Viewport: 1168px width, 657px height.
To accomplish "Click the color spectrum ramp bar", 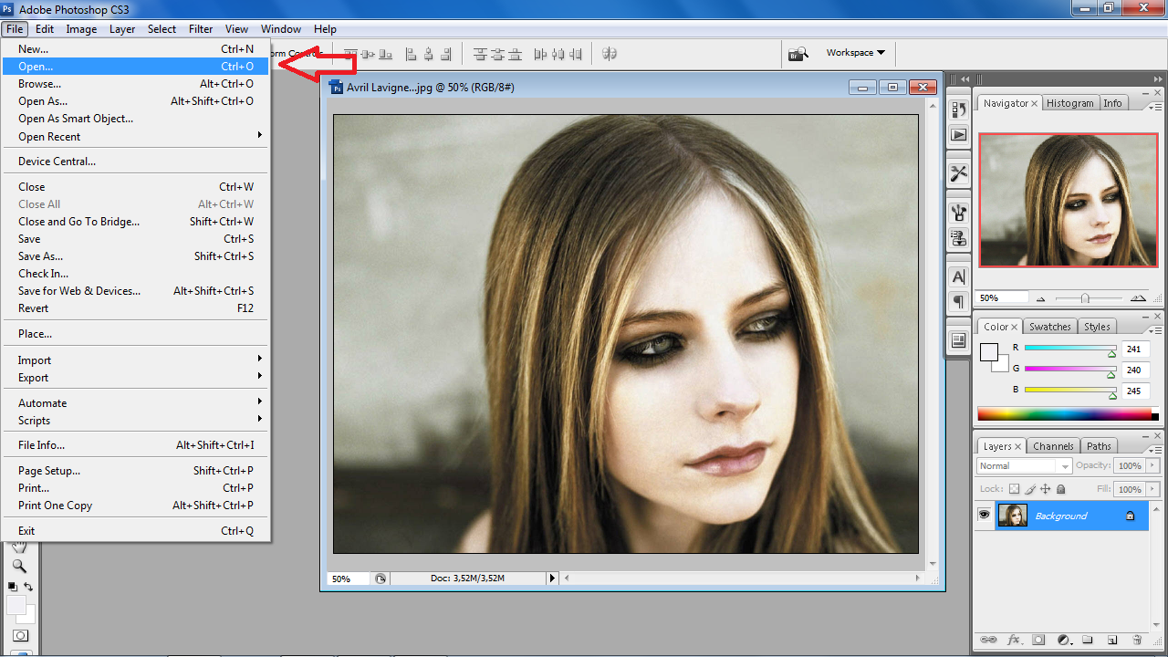I will tap(1066, 414).
